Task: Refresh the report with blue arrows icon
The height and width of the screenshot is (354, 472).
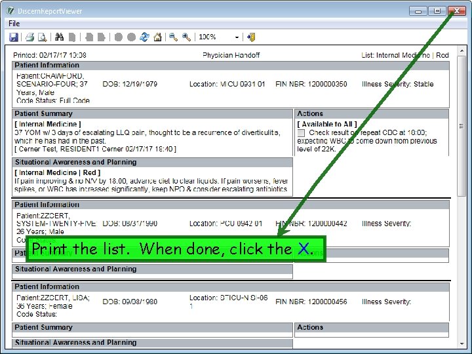Action: click(144, 37)
